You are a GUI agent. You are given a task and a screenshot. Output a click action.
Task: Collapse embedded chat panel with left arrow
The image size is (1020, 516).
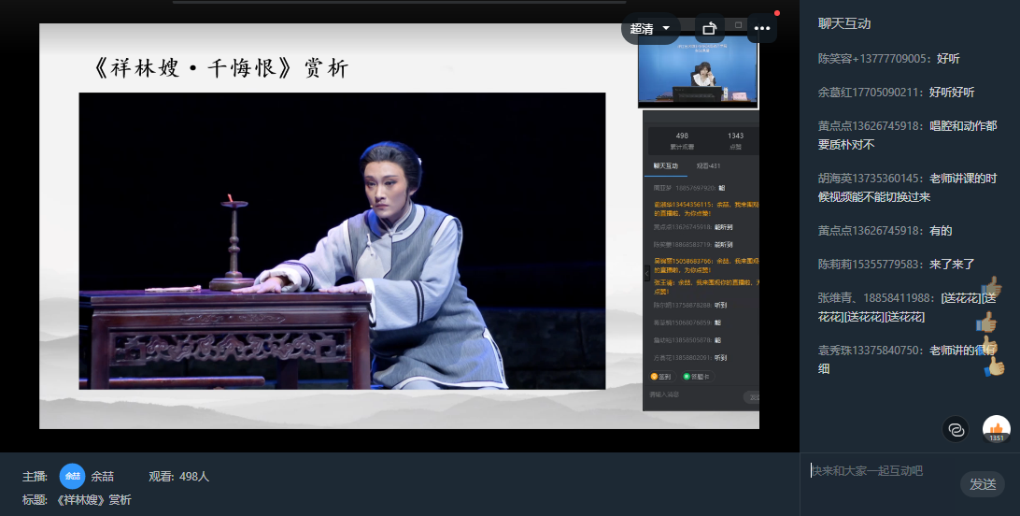pos(645,273)
